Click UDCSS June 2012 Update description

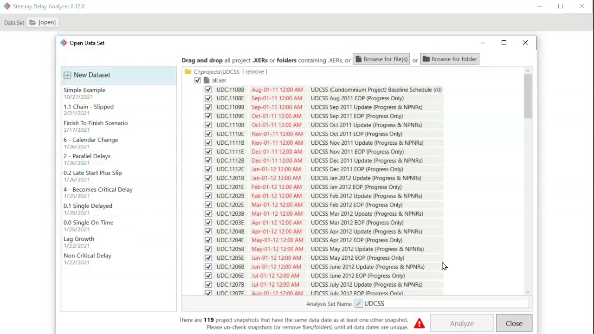point(368,267)
